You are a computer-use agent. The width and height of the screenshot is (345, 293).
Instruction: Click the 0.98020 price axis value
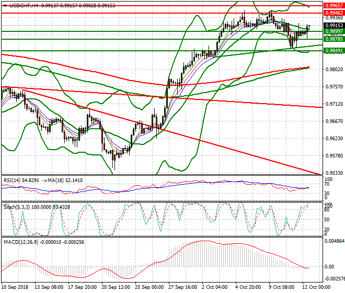(x=334, y=70)
